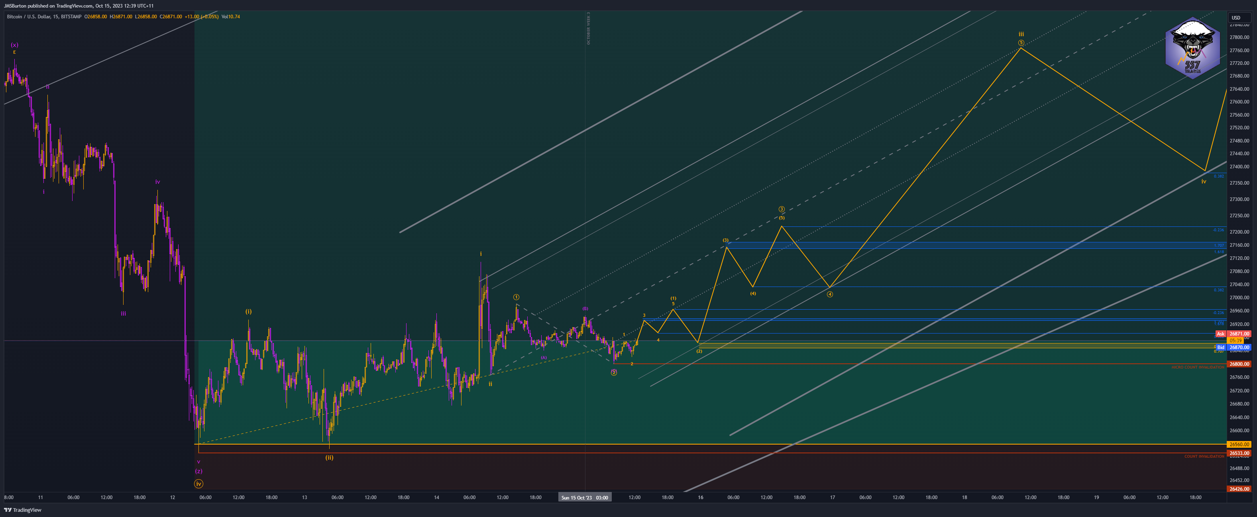Click the blue Bid 26870.00 price tag
This screenshot has width=1257, height=517.
coord(1233,347)
